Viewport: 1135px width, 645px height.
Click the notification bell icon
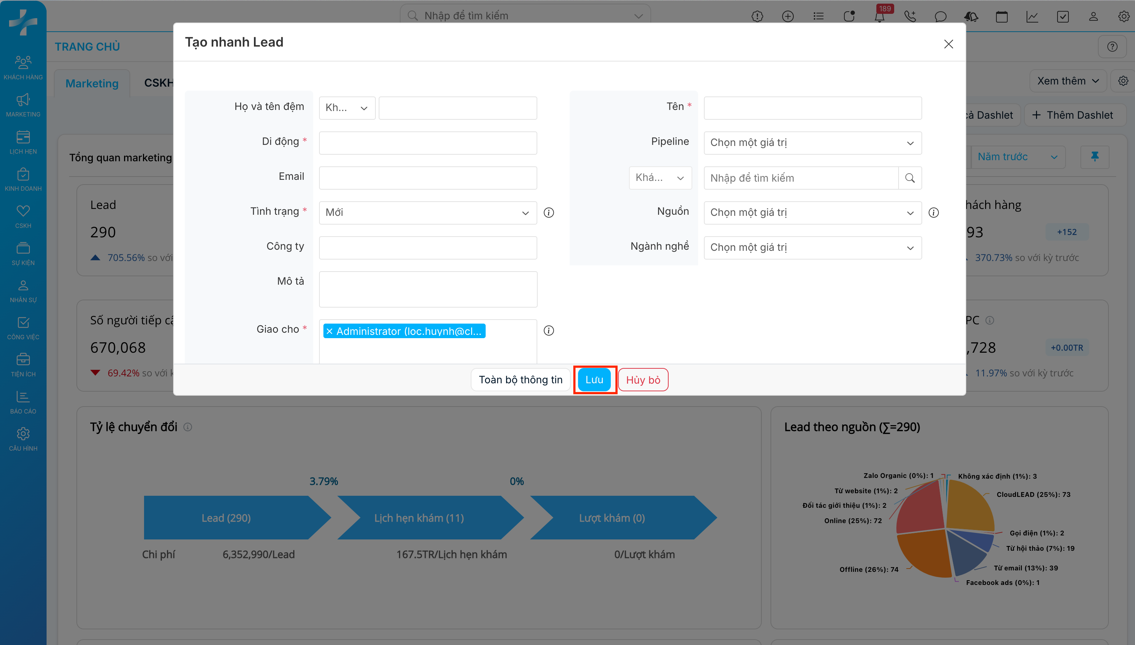(879, 17)
